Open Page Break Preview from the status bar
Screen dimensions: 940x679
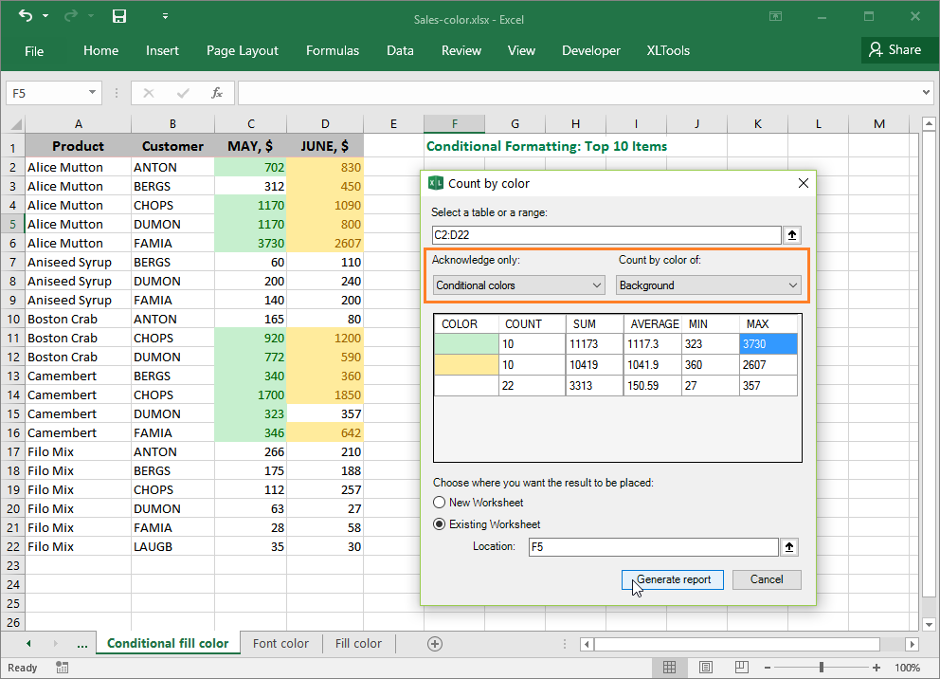[740, 667]
